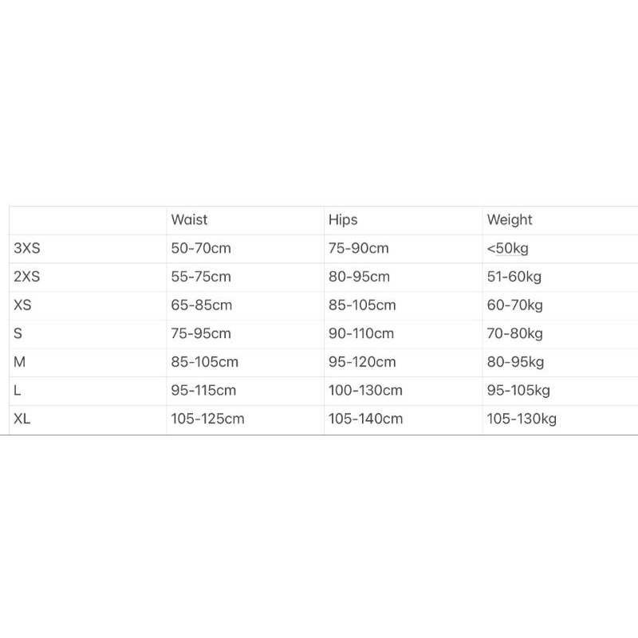Click the 51-60kg weight cell
This screenshot has width=638, height=638.
tap(514, 277)
